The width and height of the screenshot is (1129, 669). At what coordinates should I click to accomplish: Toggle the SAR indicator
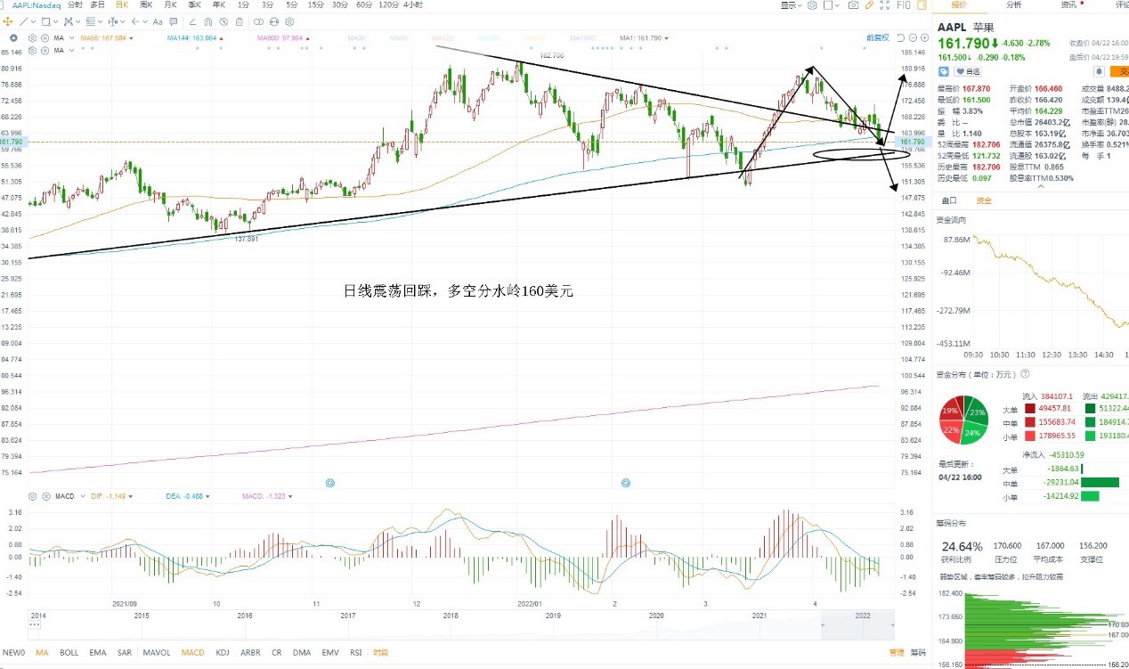point(124,653)
